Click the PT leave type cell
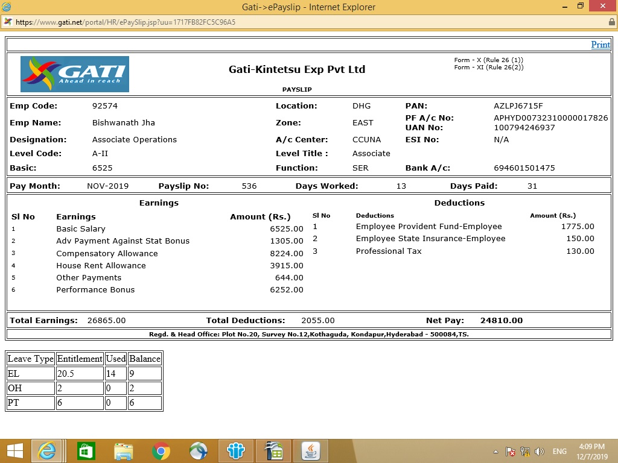618x463 pixels. [30, 402]
